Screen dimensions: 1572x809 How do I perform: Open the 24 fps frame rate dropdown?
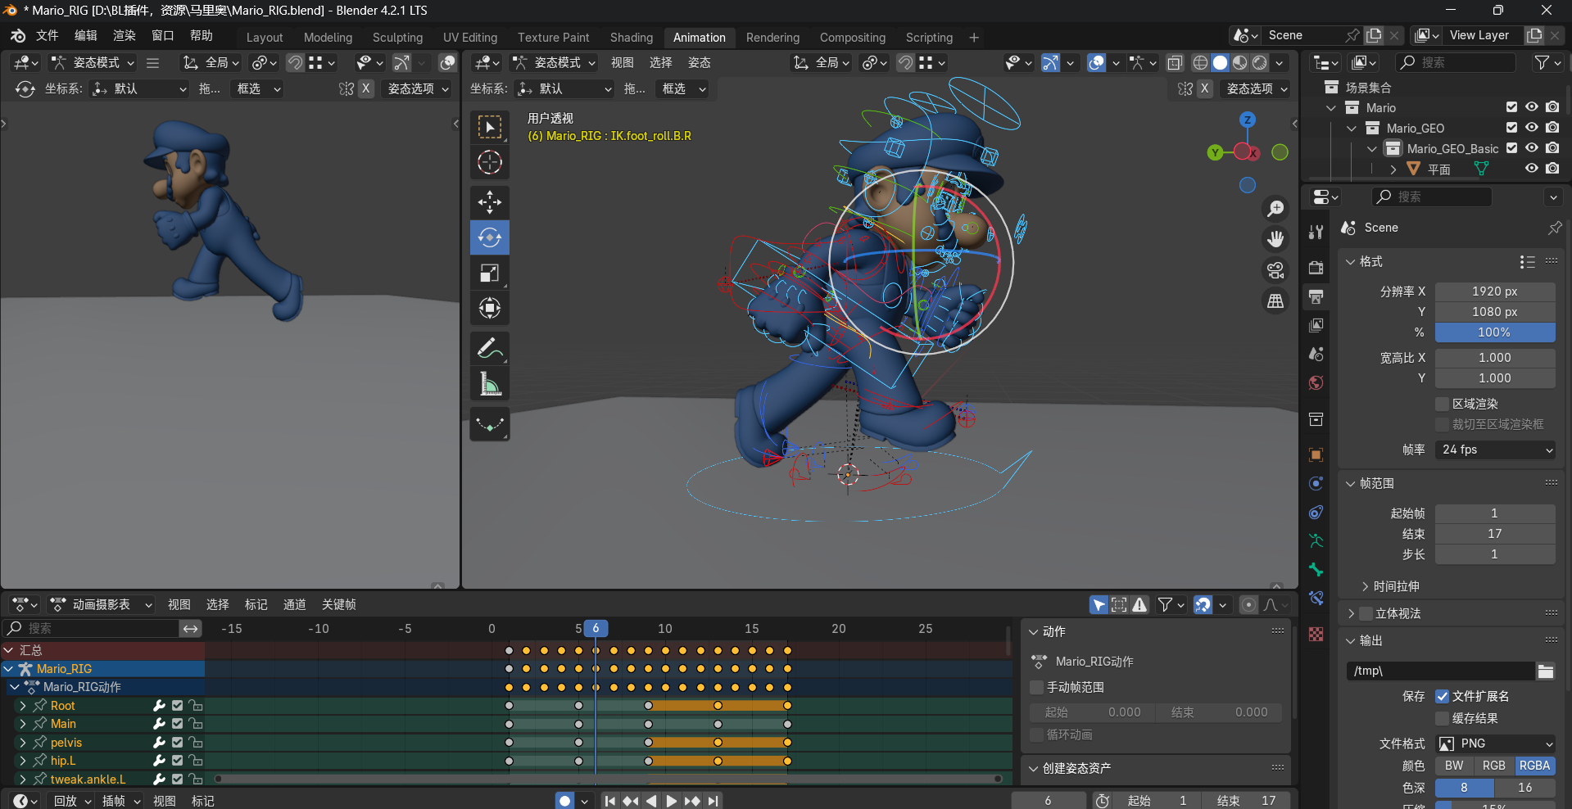tap(1495, 450)
